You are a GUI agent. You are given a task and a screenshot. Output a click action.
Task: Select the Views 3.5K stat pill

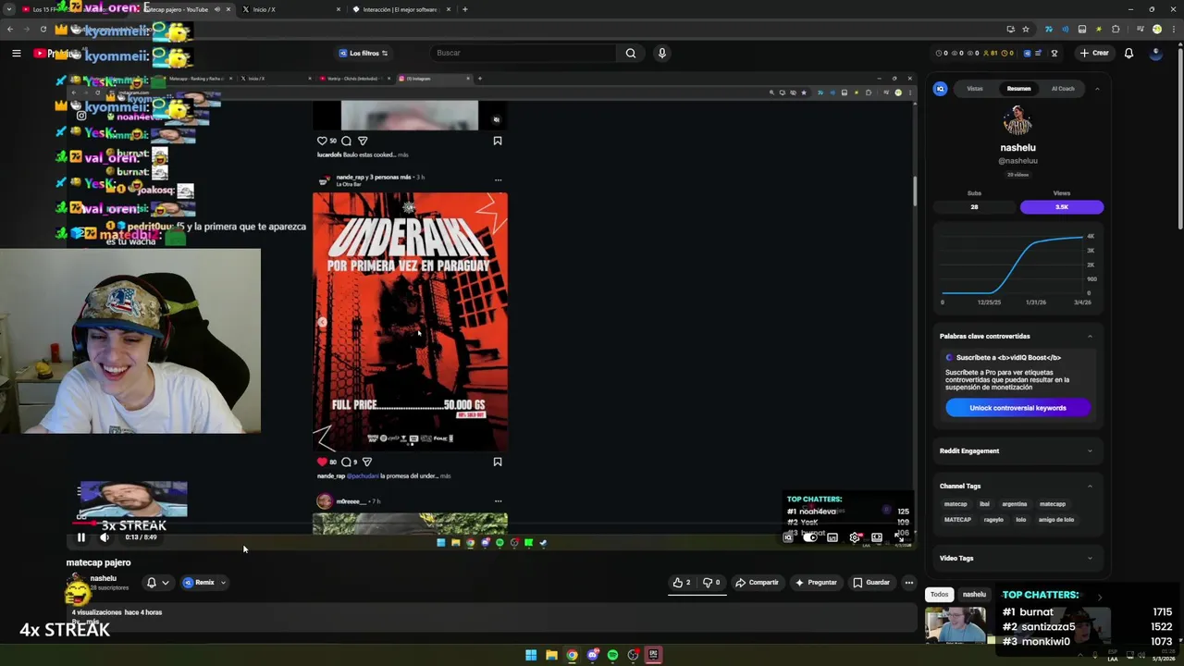coord(1062,207)
